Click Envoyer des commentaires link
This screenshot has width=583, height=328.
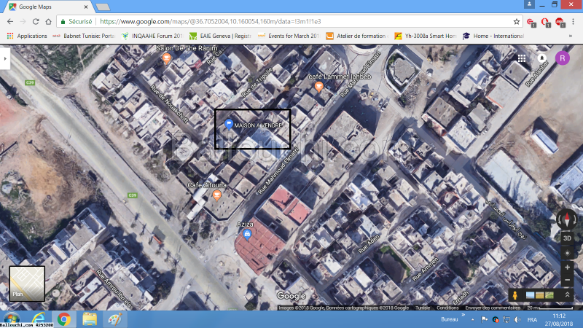(493, 308)
